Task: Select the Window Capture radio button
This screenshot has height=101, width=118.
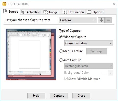Action: pyautogui.click(x=61, y=37)
